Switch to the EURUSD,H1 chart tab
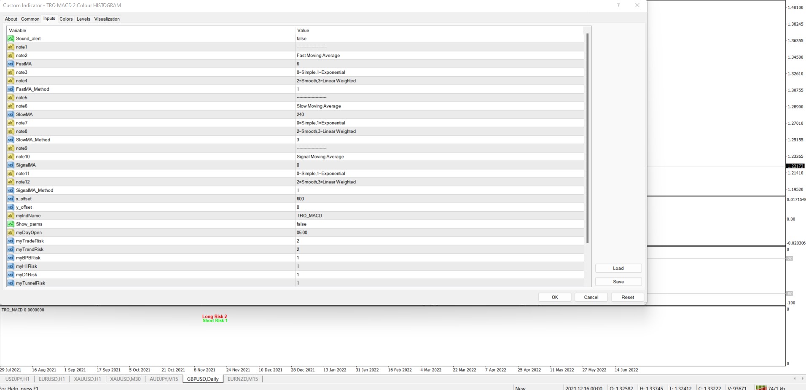The width and height of the screenshot is (806, 390). (51, 379)
